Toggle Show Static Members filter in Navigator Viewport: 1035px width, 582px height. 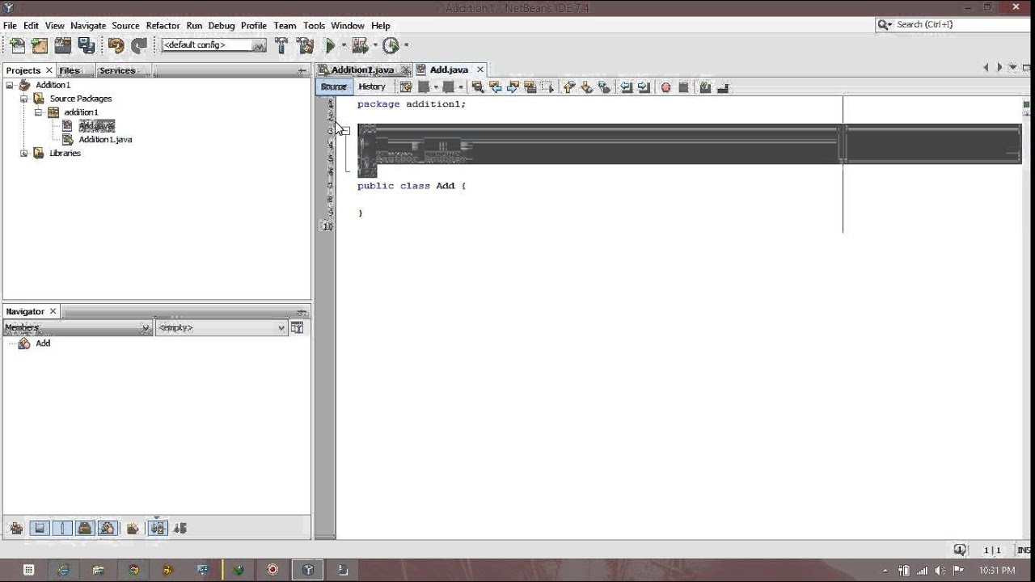coord(62,528)
